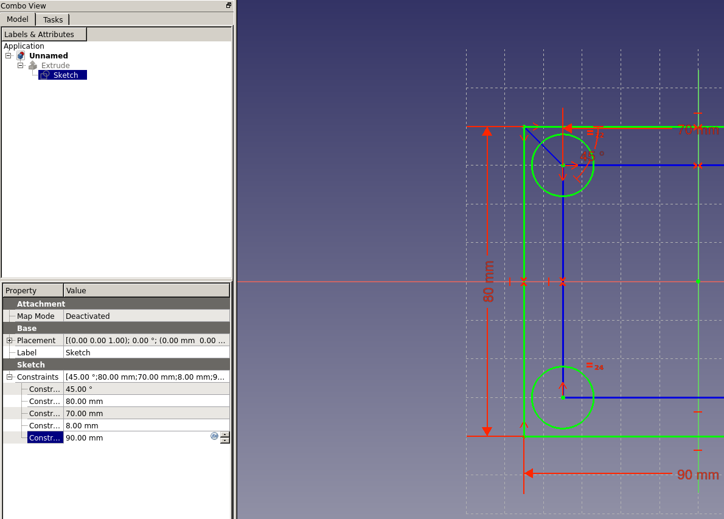Expand the Placement property
Image resolution: width=724 pixels, height=519 pixels.
pyautogui.click(x=9, y=340)
